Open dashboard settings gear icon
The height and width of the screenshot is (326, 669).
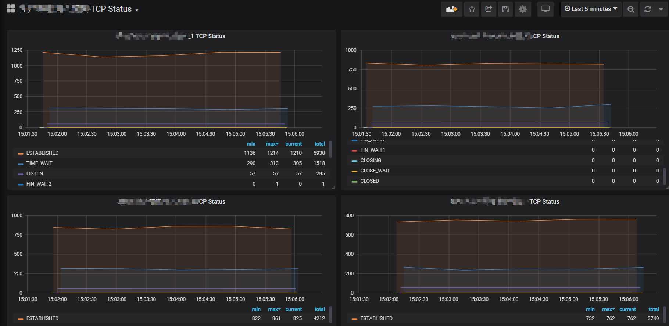point(523,9)
